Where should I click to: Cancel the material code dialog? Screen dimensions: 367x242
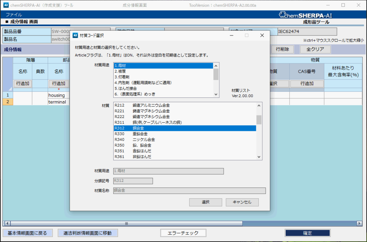[242, 202]
